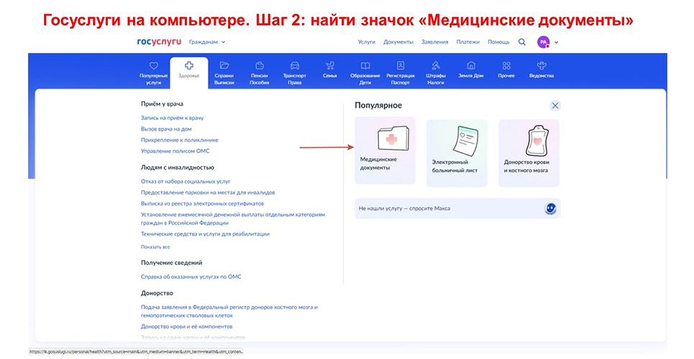Switch to the Популярные услуги tab
Image resolution: width=694 pixels, height=359 pixels.
click(153, 70)
